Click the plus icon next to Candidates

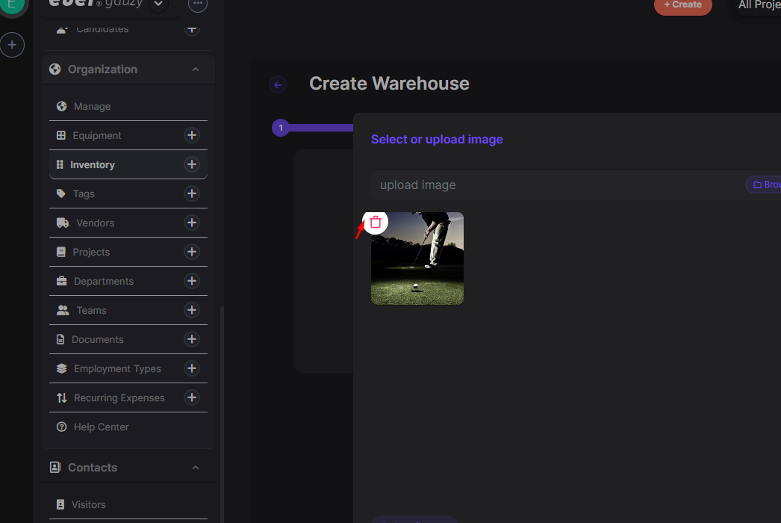click(192, 29)
